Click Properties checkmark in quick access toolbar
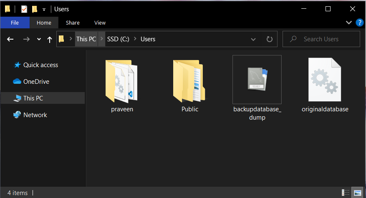 pos(24,9)
